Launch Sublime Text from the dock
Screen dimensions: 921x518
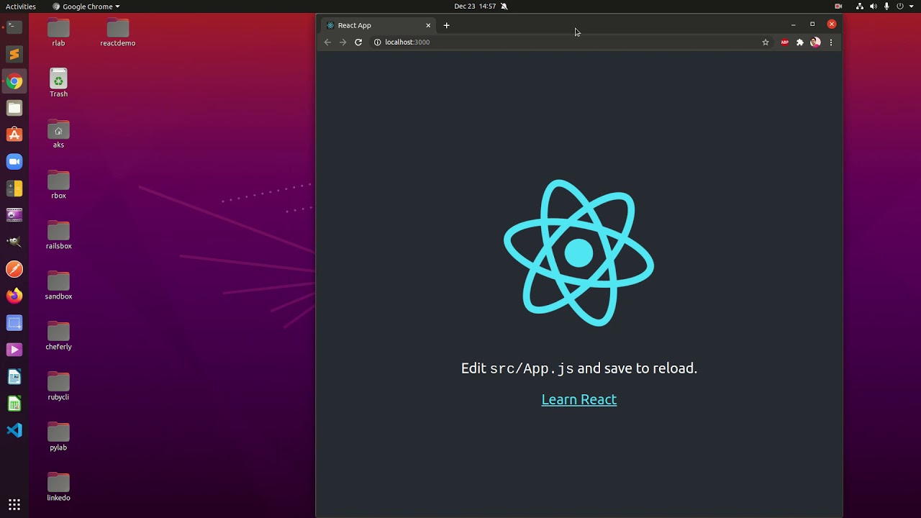14,54
